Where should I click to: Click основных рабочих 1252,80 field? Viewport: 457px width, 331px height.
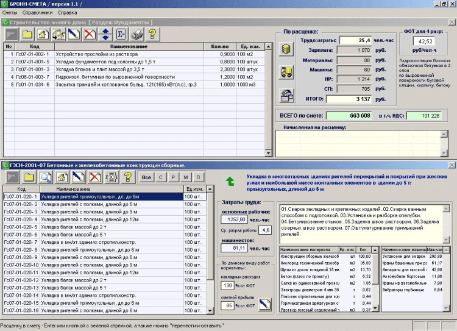(235, 219)
